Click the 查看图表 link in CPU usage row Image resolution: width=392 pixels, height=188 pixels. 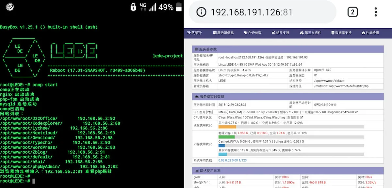(x=293, y=117)
